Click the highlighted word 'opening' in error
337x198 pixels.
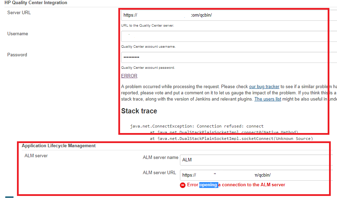208,185
